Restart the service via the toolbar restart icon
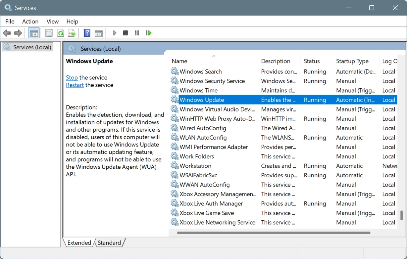The width and height of the screenshot is (407, 259). (x=148, y=33)
